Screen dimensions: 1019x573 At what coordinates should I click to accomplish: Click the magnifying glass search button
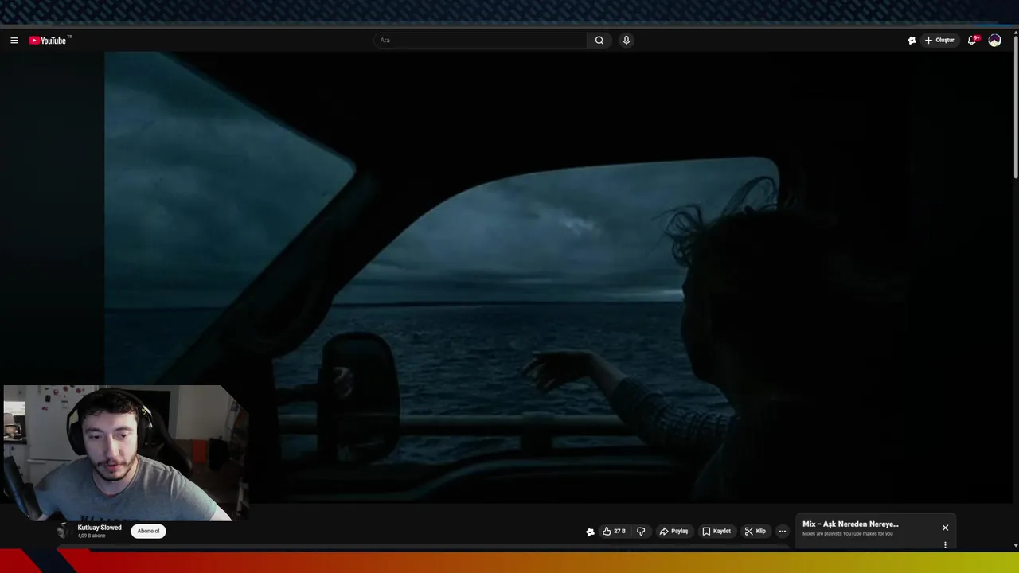pyautogui.click(x=599, y=41)
